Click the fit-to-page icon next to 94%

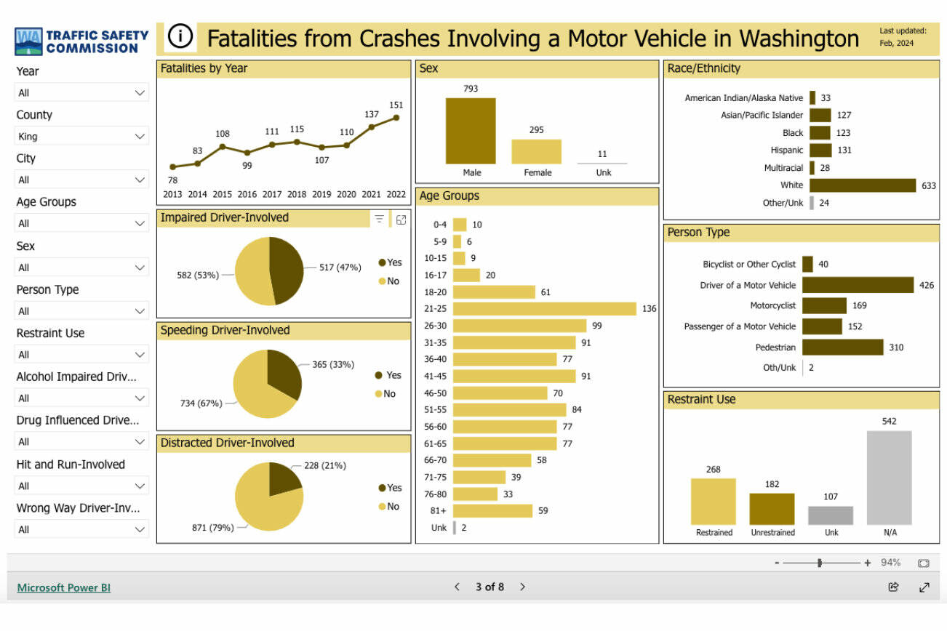[x=922, y=562]
